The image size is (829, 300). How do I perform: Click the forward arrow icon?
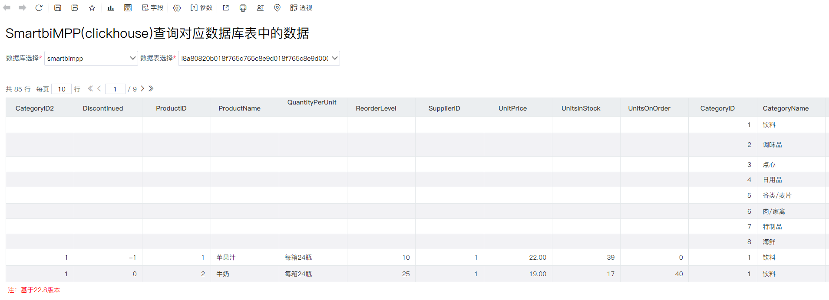pos(22,8)
